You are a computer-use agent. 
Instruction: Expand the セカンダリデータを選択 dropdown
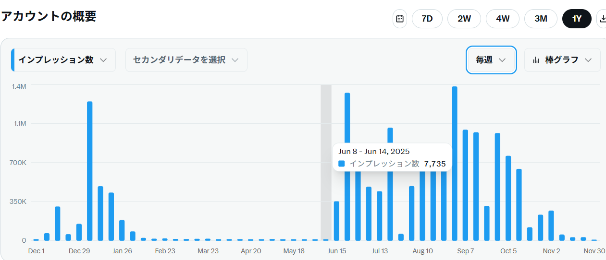point(186,60)
